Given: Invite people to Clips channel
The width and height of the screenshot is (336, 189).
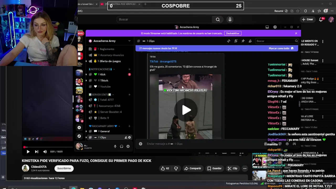Looking at the screenshot, I should click(126, 138).
